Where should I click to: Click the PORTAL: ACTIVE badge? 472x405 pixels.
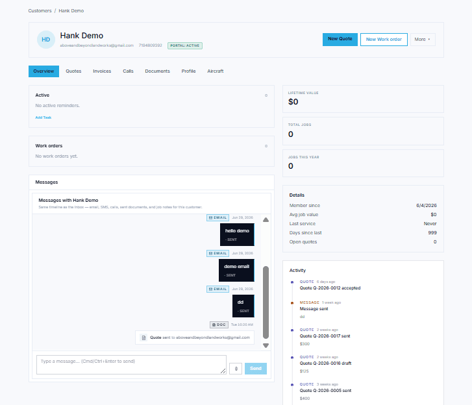tap(185, 45)
